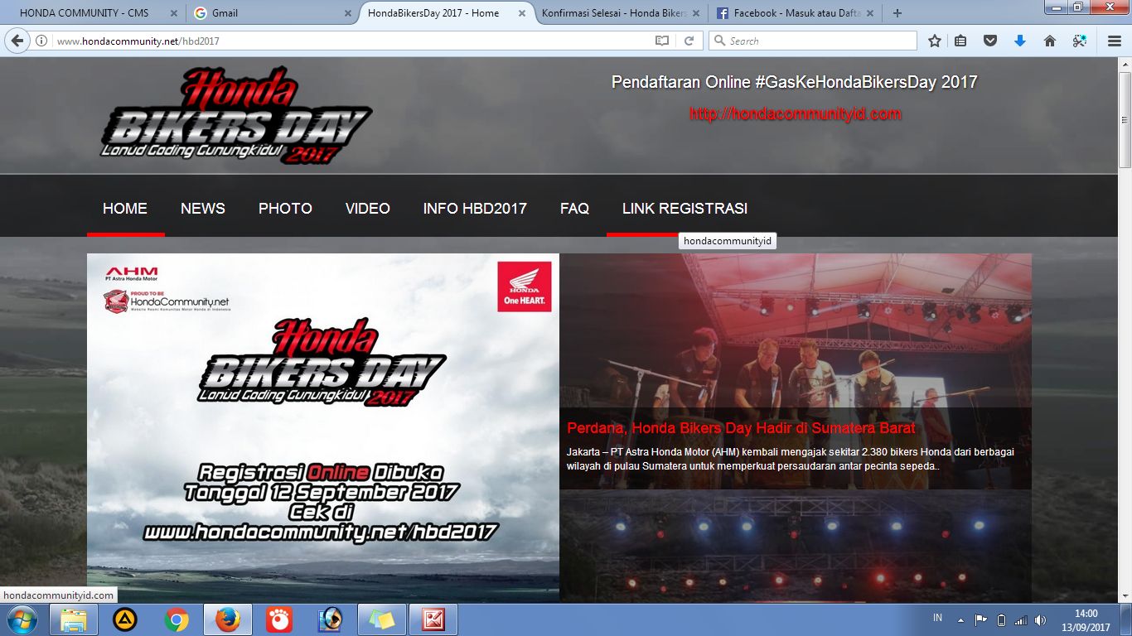Show bookmarks list icon

[960, 41]
